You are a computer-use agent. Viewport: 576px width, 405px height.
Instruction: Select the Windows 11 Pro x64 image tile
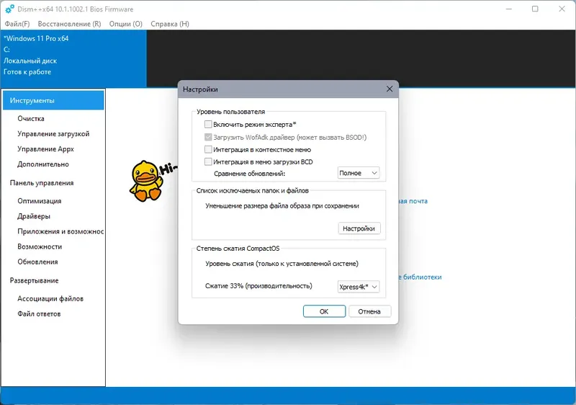[73, 58]
